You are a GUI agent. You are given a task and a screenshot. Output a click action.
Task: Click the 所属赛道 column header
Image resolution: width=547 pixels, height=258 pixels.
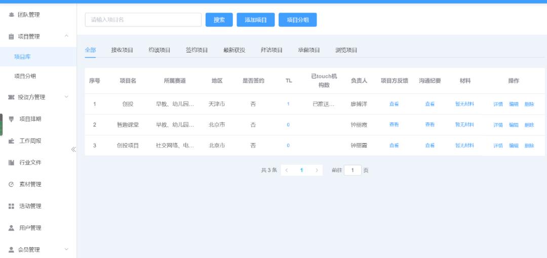pyautogui.click(x=175, y=81)
